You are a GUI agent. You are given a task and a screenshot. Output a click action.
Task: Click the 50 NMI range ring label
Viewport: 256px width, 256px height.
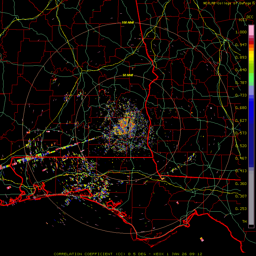pyautogui.click(x=128, y=75)
